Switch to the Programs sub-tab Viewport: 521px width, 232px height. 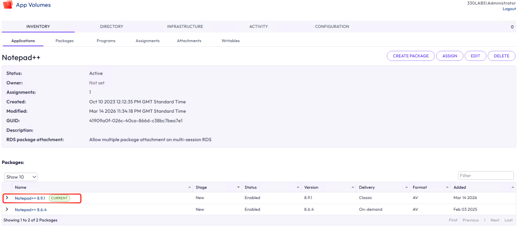pos(106,41)
